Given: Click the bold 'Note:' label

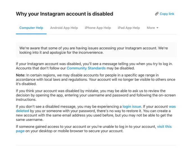Looking at the screenshot, I should click(x=21, y=75).
